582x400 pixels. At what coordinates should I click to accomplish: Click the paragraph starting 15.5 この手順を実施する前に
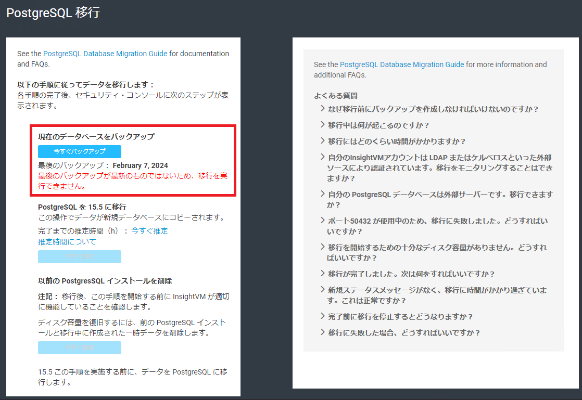pos(133,377)
